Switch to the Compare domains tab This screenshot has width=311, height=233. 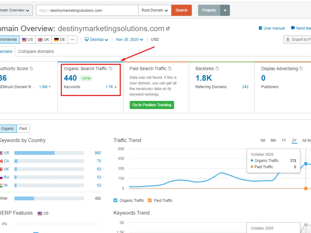click(x=36, y=52)
